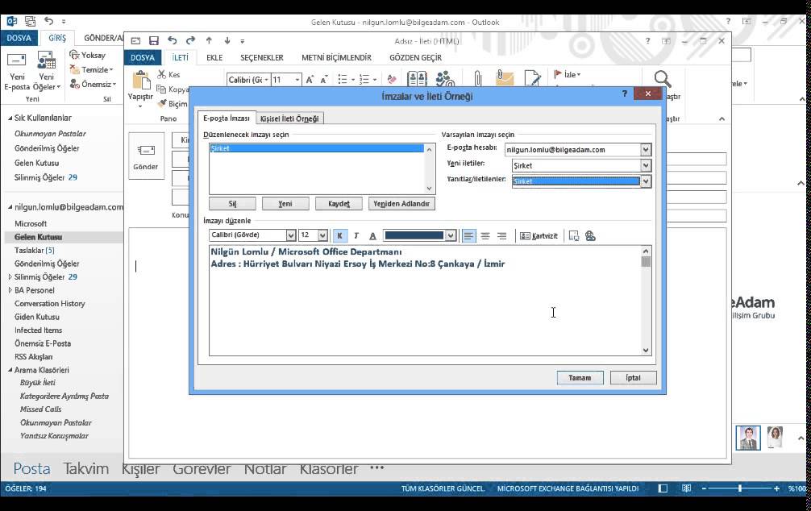Collapse Arama Klasörleri section
Viewport: 811px width, 511px height.
[x=10, y=370]
